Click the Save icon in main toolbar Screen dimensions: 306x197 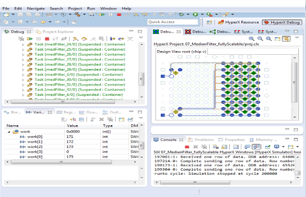tap(20, 15)
